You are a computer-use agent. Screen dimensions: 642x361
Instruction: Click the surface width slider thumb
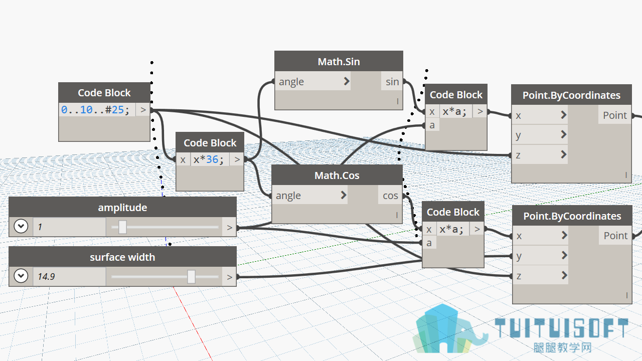[191, 277]
